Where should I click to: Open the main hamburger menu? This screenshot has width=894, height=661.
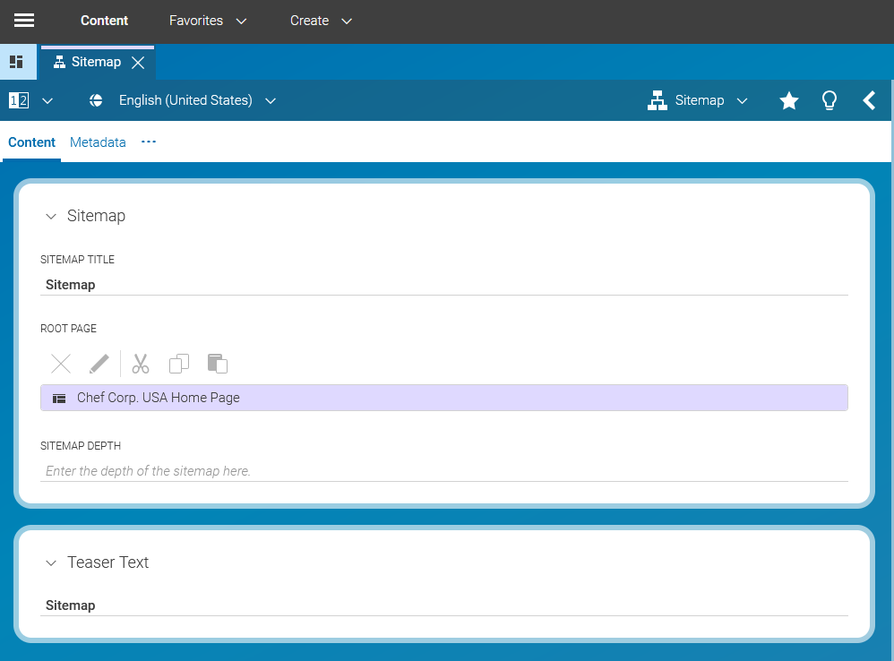(x=24, y=21)
